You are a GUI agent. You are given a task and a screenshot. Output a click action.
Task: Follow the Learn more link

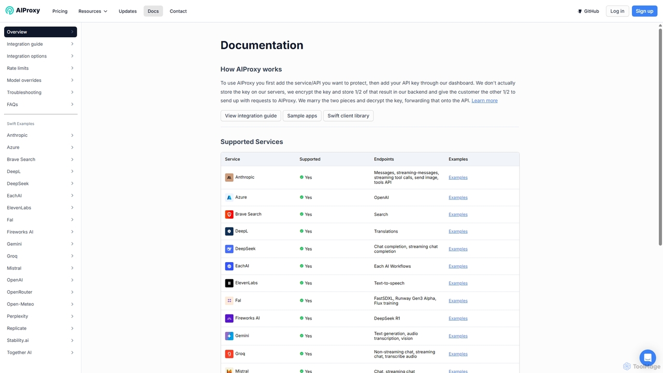(484, 101)
